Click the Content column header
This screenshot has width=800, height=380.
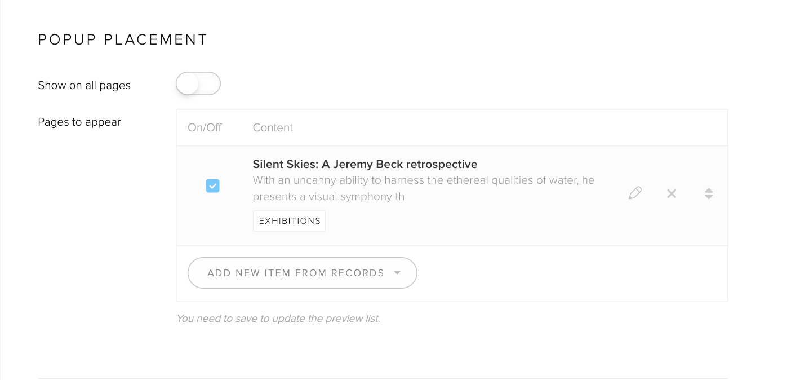273,127
